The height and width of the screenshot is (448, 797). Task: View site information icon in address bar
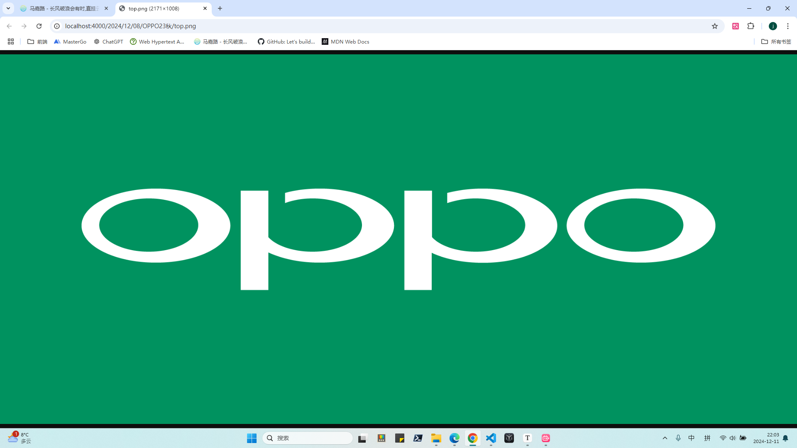point(57,26)
